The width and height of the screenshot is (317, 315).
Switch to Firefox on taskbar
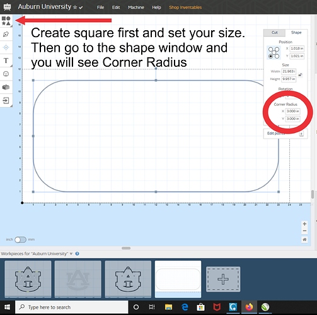(x=249, y=307)
